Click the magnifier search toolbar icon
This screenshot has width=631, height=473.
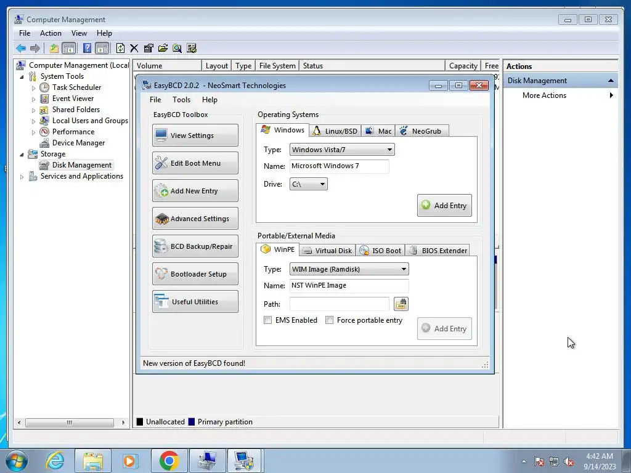(x=177, y=48)
